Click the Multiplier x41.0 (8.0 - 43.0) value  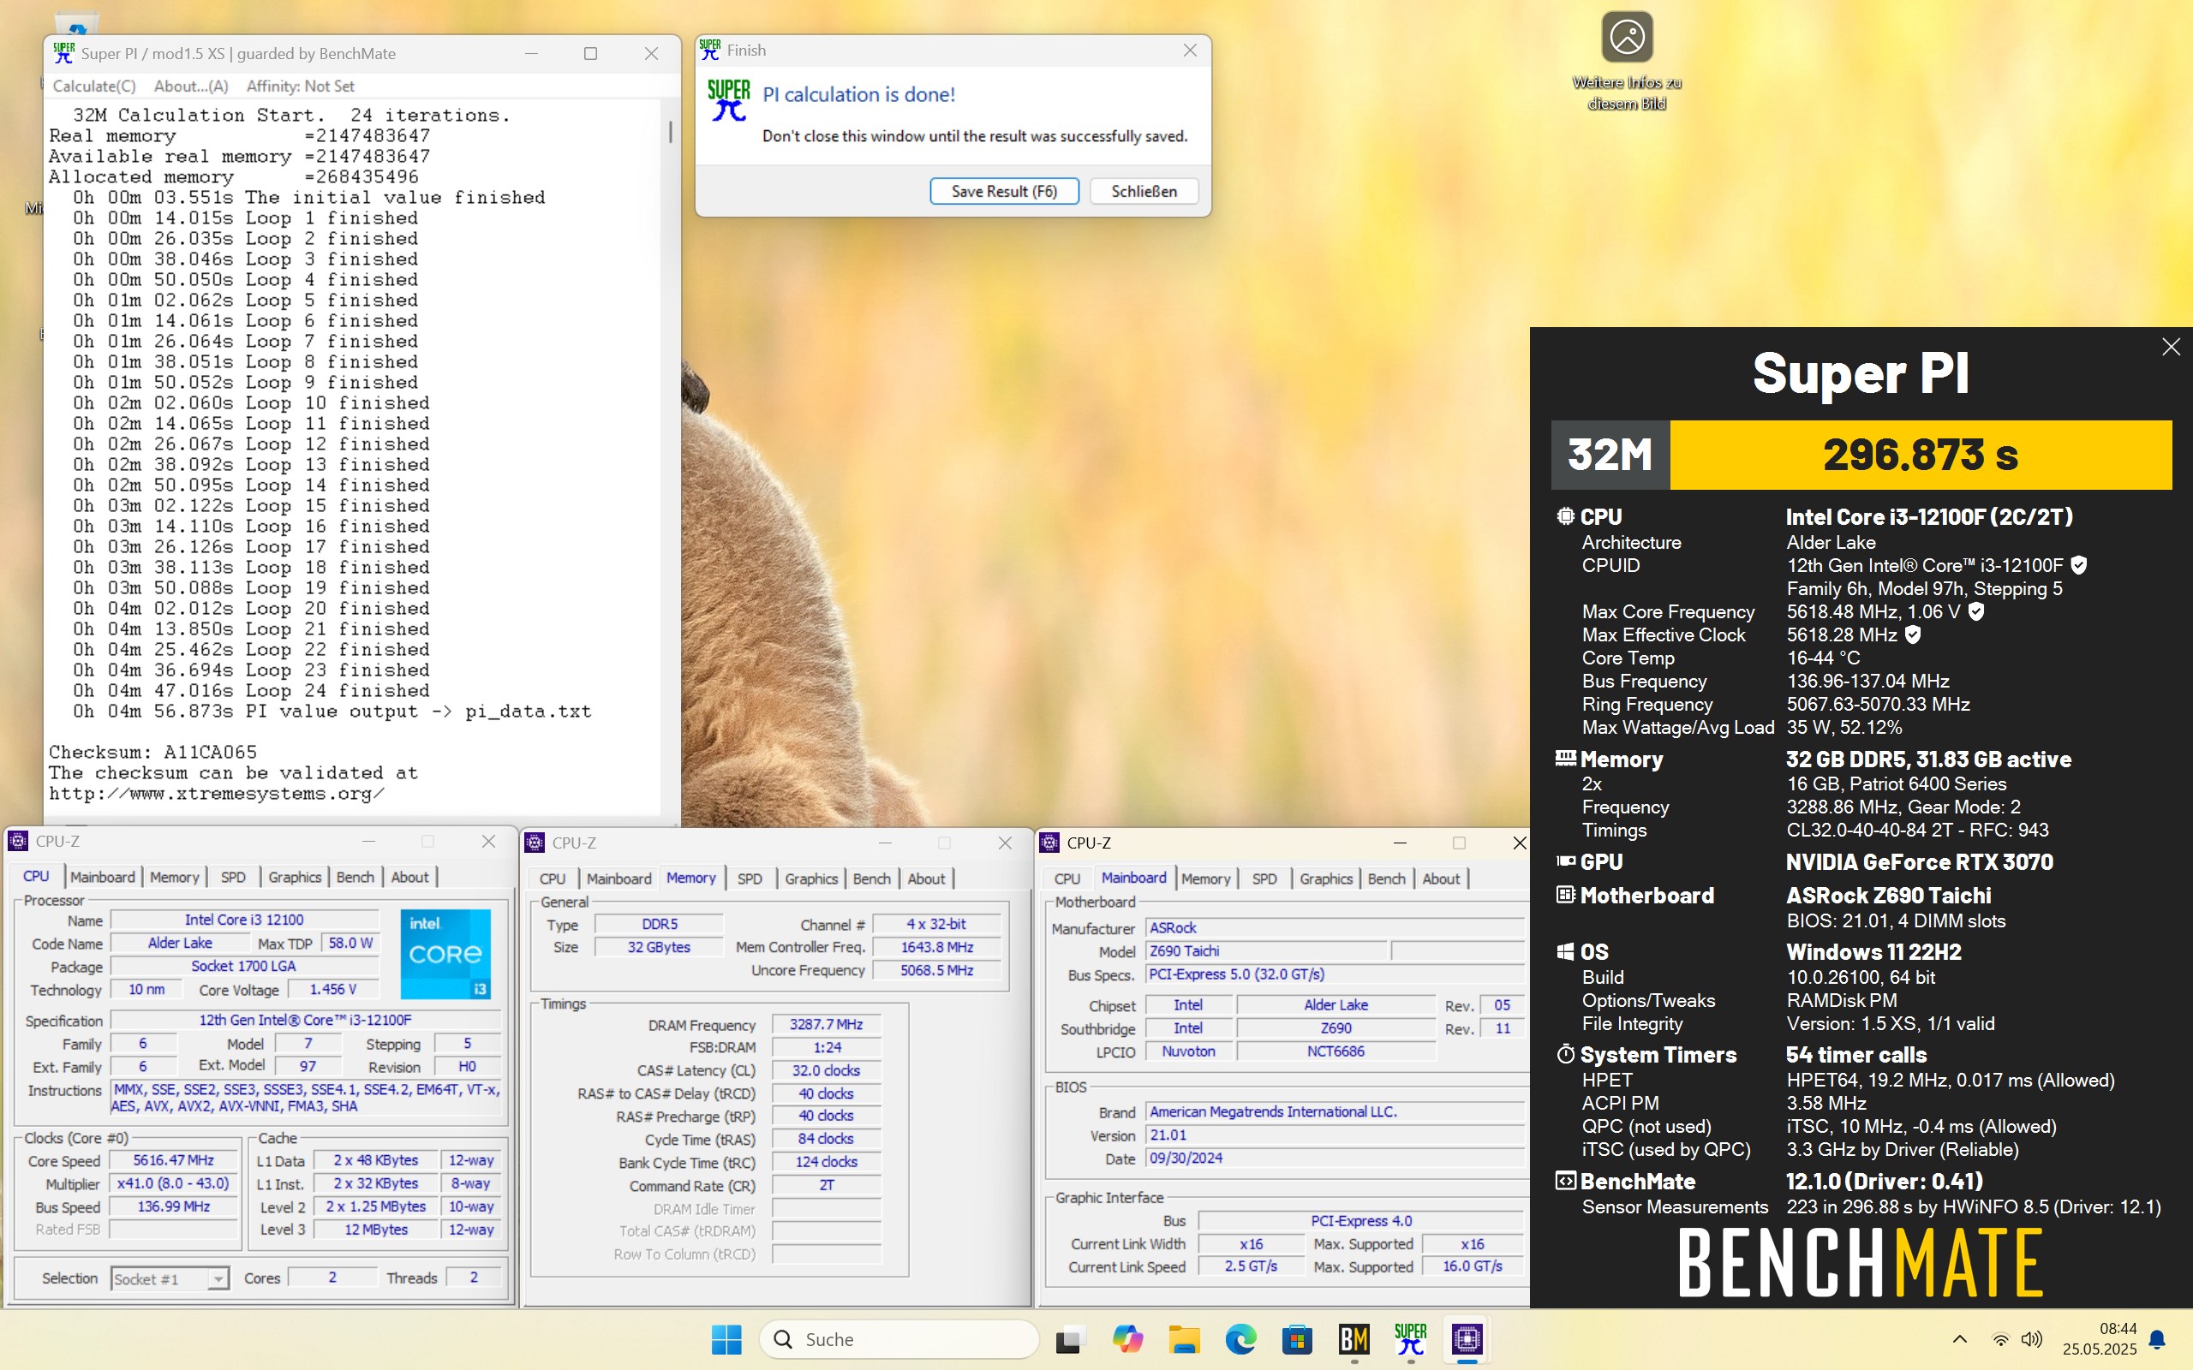coord(173,1183)
